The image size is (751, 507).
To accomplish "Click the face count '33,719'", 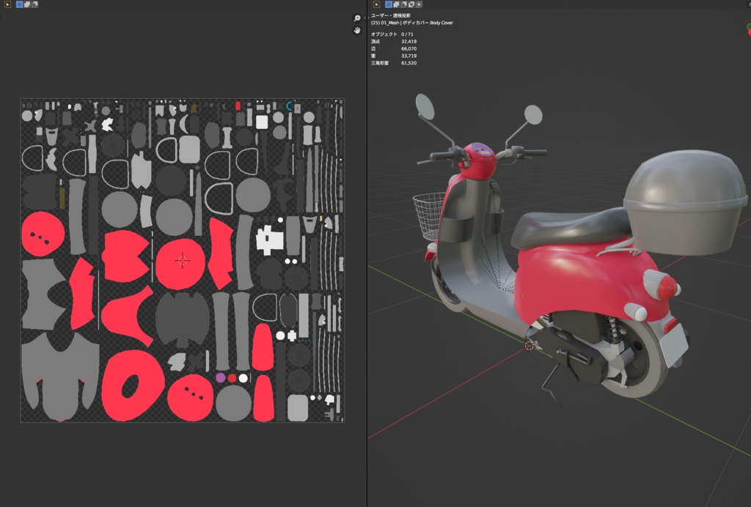I will 409,56.
